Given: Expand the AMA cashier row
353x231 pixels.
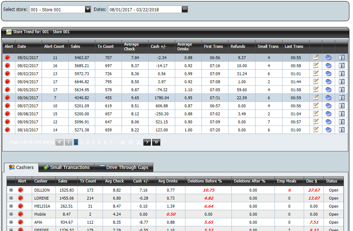Looking at the screenshot, I should pyautogui.click(x=11, y=222).
